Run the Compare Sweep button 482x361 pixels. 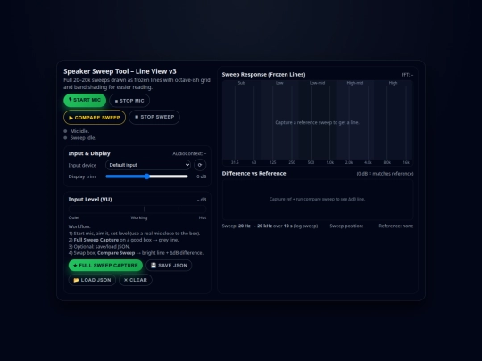[x=95, y=118]
